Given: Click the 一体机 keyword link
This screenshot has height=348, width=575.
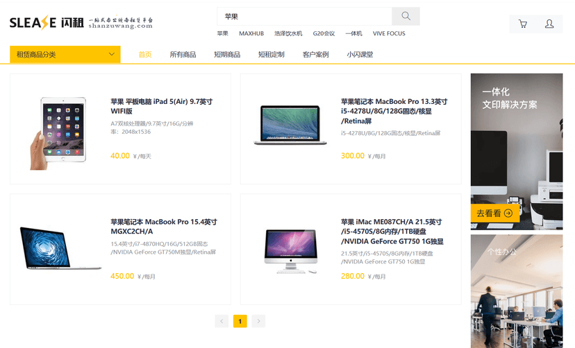Looking at the screenshot, I should pos(353,33).
